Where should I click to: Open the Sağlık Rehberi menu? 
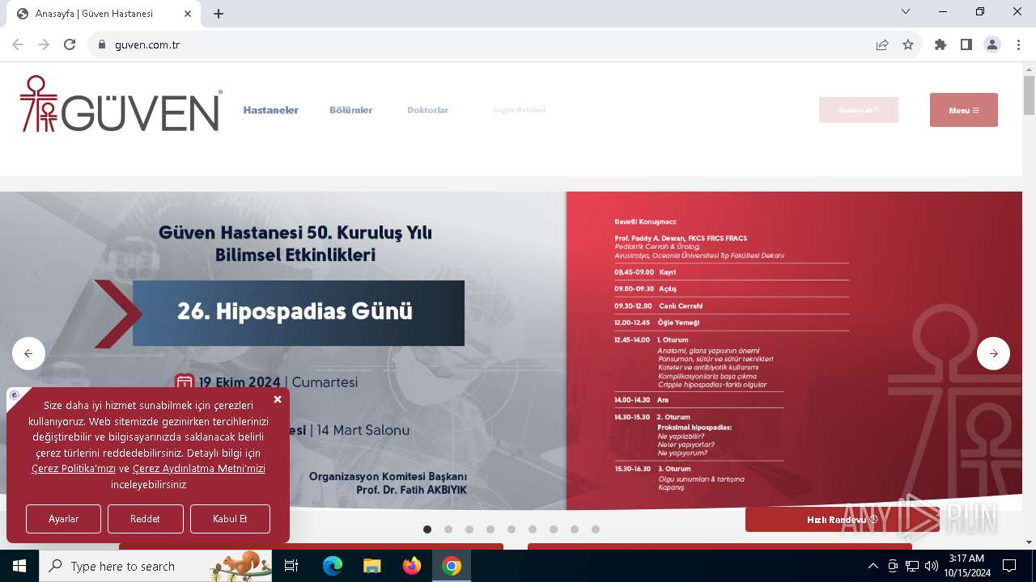click(520, 110)
